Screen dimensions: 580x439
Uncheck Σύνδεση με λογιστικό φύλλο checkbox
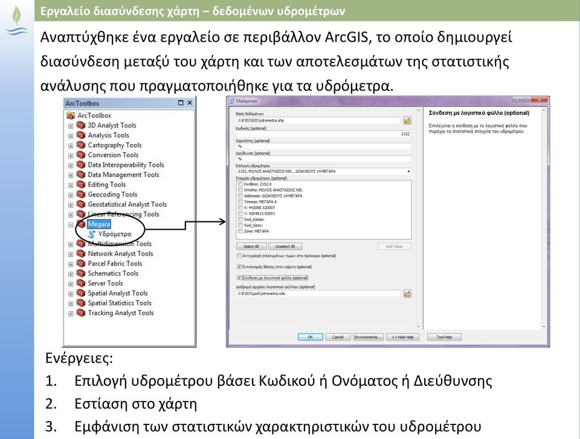pos(239,278)
